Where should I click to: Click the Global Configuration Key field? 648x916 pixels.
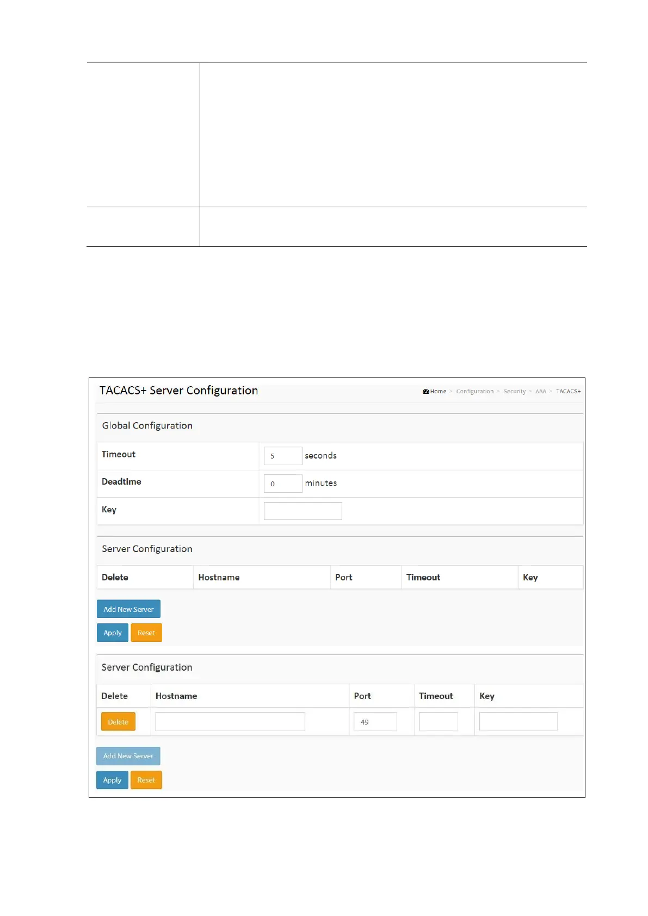[x=303, y=511]
